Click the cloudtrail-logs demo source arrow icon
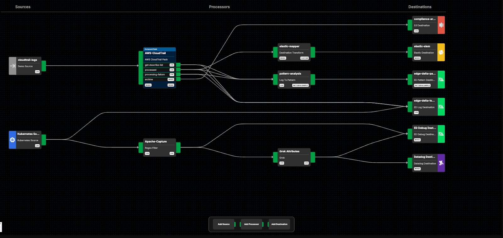The height and width of the screenshot is (238, 503). click(x=13, y=66)
